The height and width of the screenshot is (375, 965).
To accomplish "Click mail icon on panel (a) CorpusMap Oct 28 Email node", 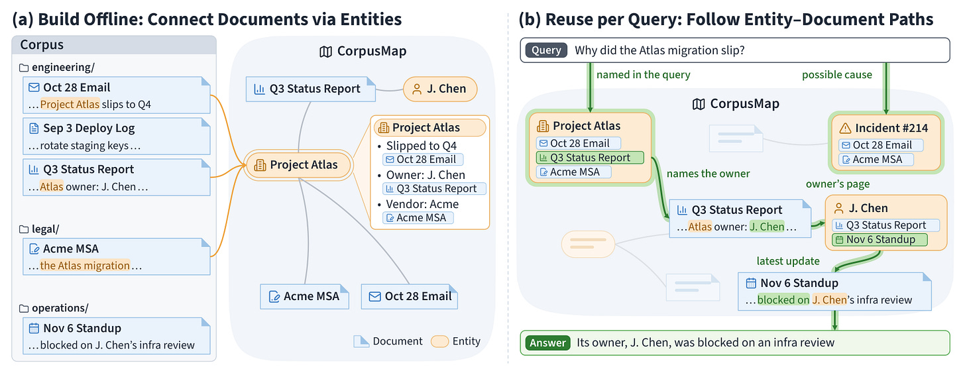I will [x=375, y=296].
